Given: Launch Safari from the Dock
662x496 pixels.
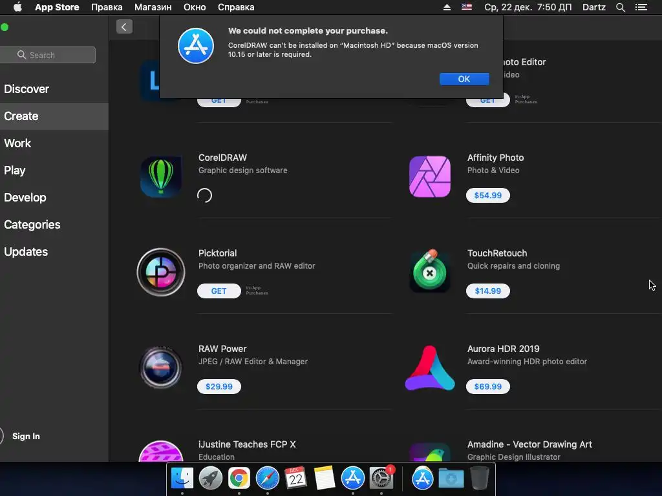Looking at the screenshot, I should [x=267, y=479].
